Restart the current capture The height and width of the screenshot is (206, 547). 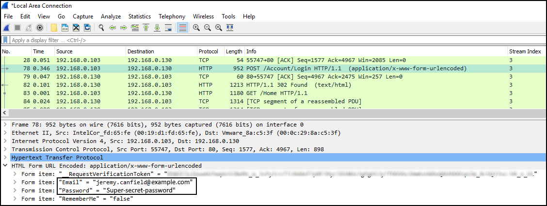pyautogui.click(x=29, y=28)
